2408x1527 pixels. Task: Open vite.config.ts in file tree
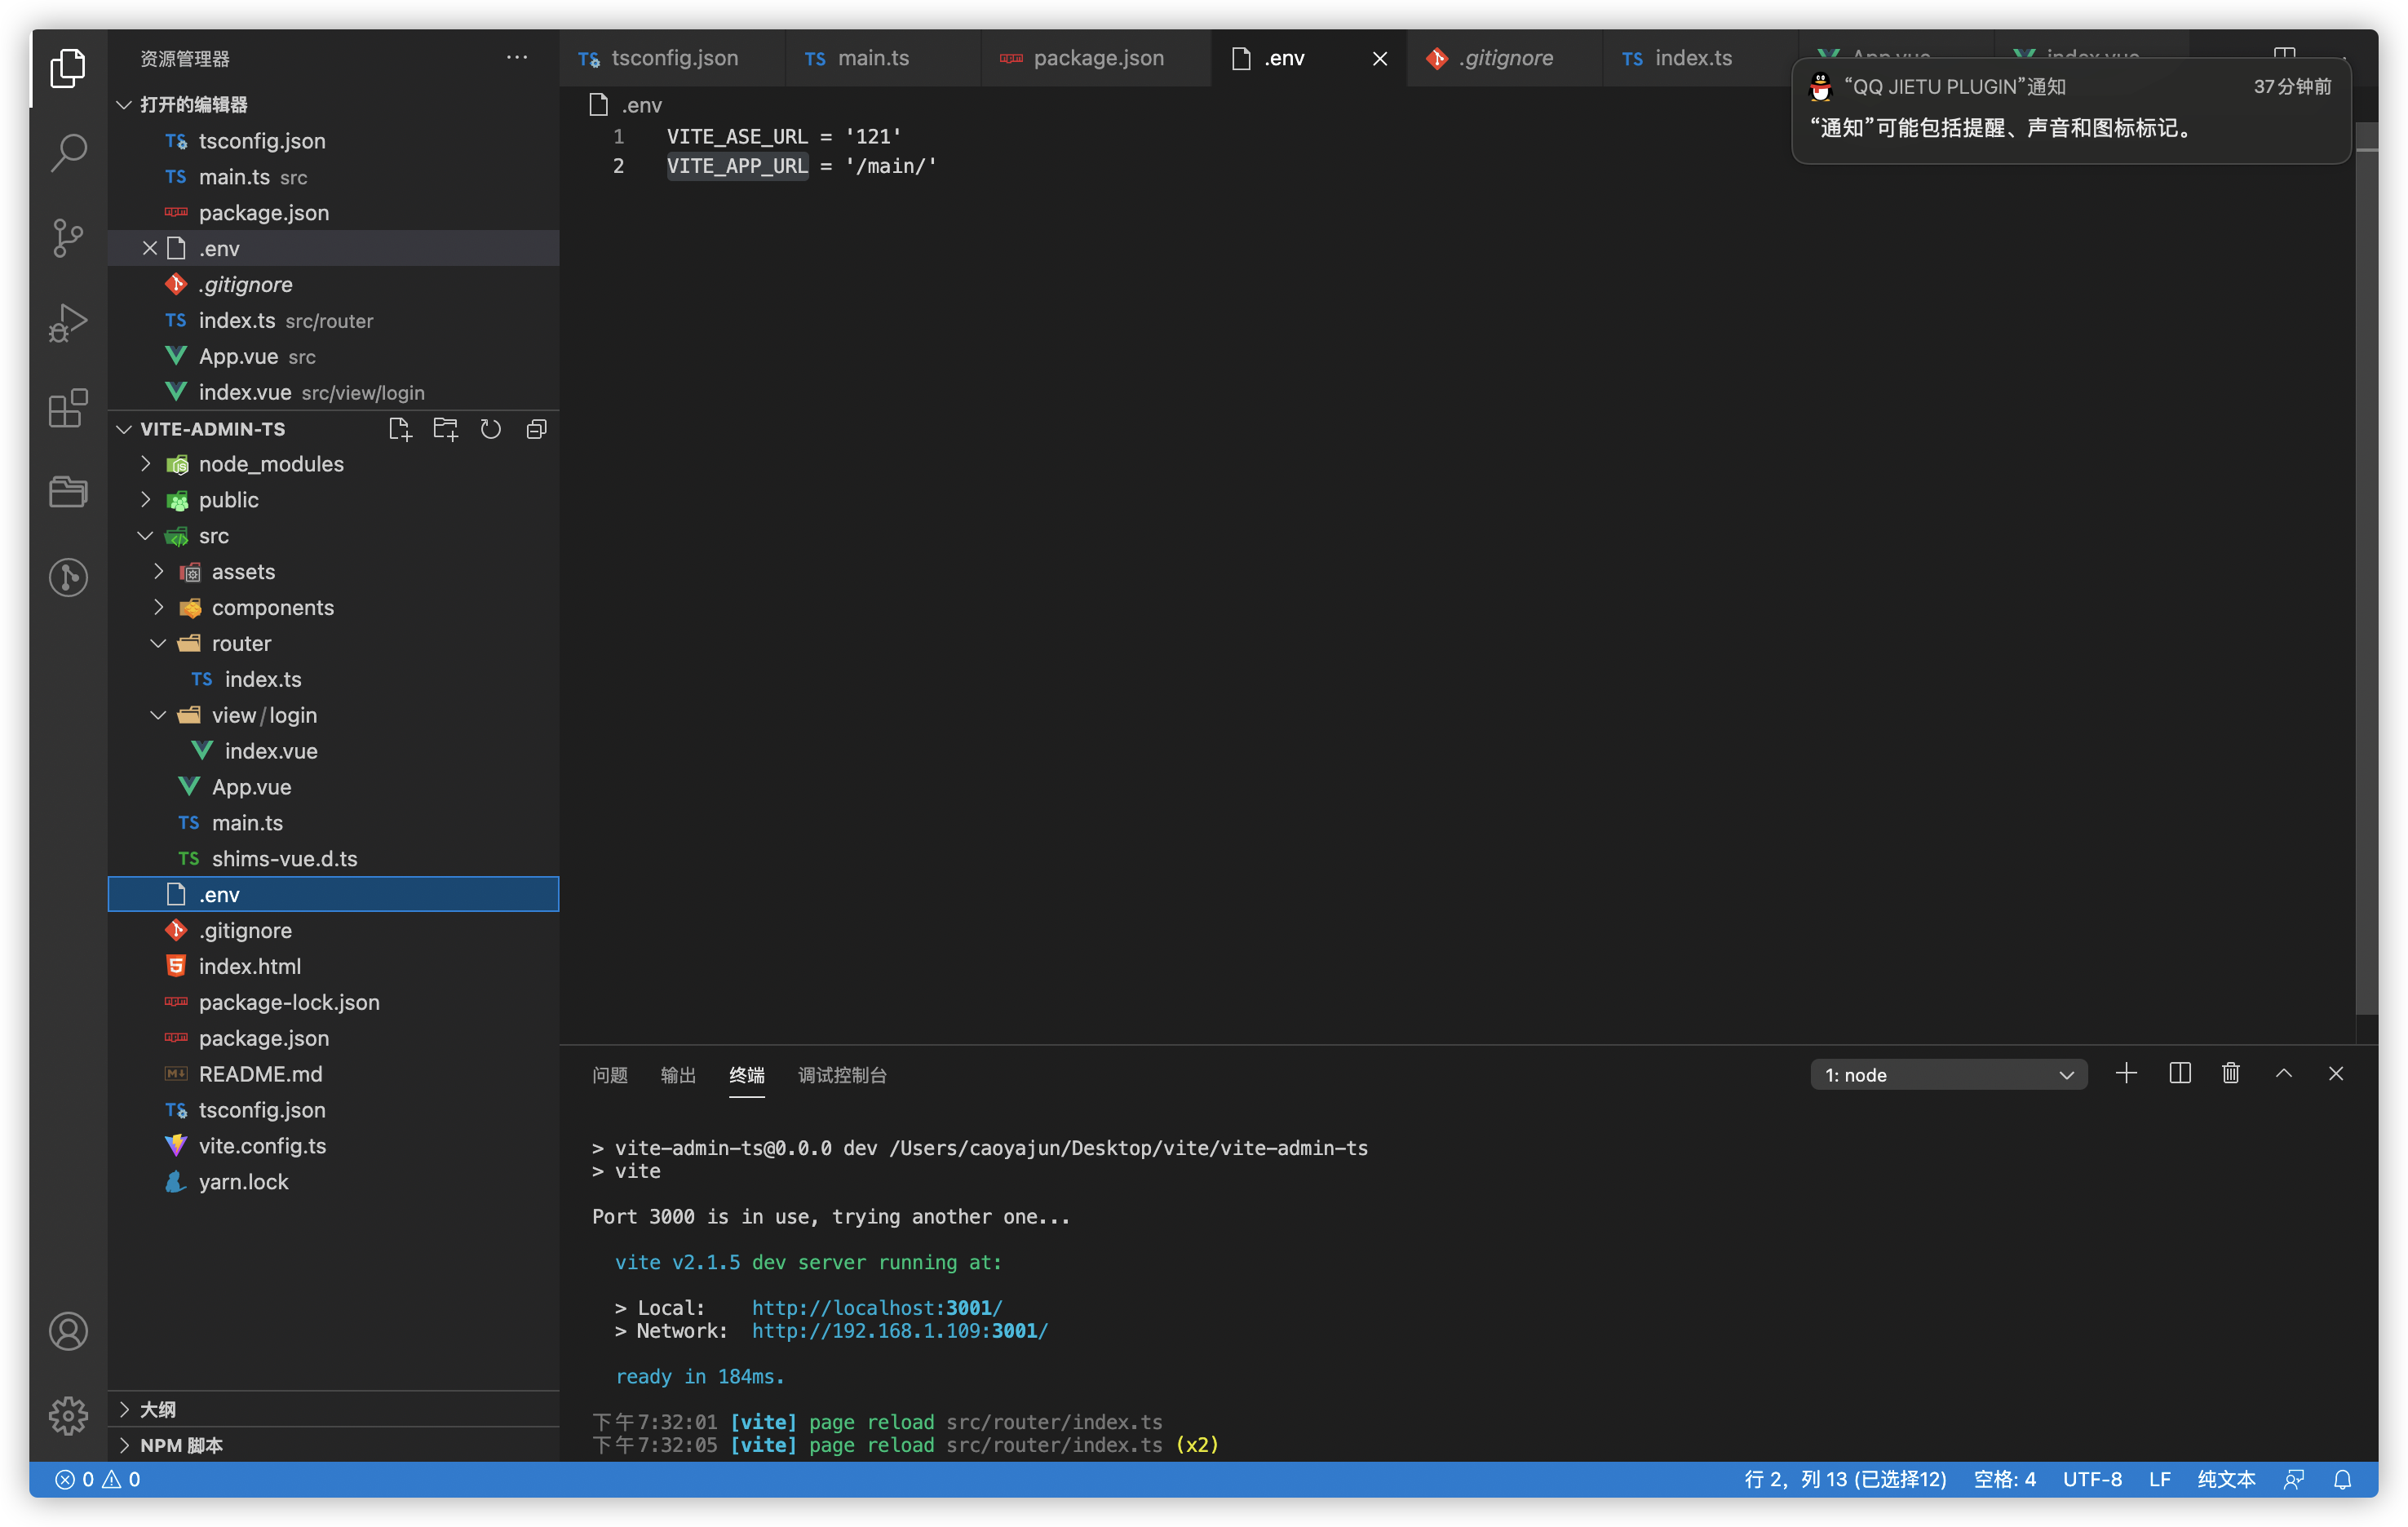334,1146
